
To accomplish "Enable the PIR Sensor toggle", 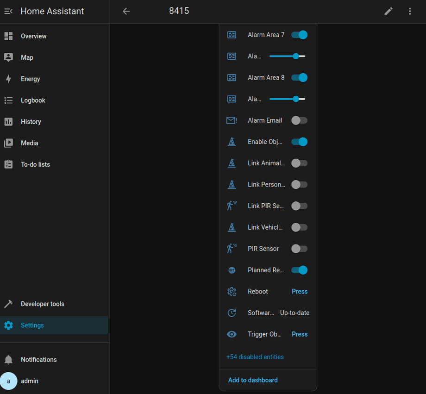I will [x=299, y=249].
